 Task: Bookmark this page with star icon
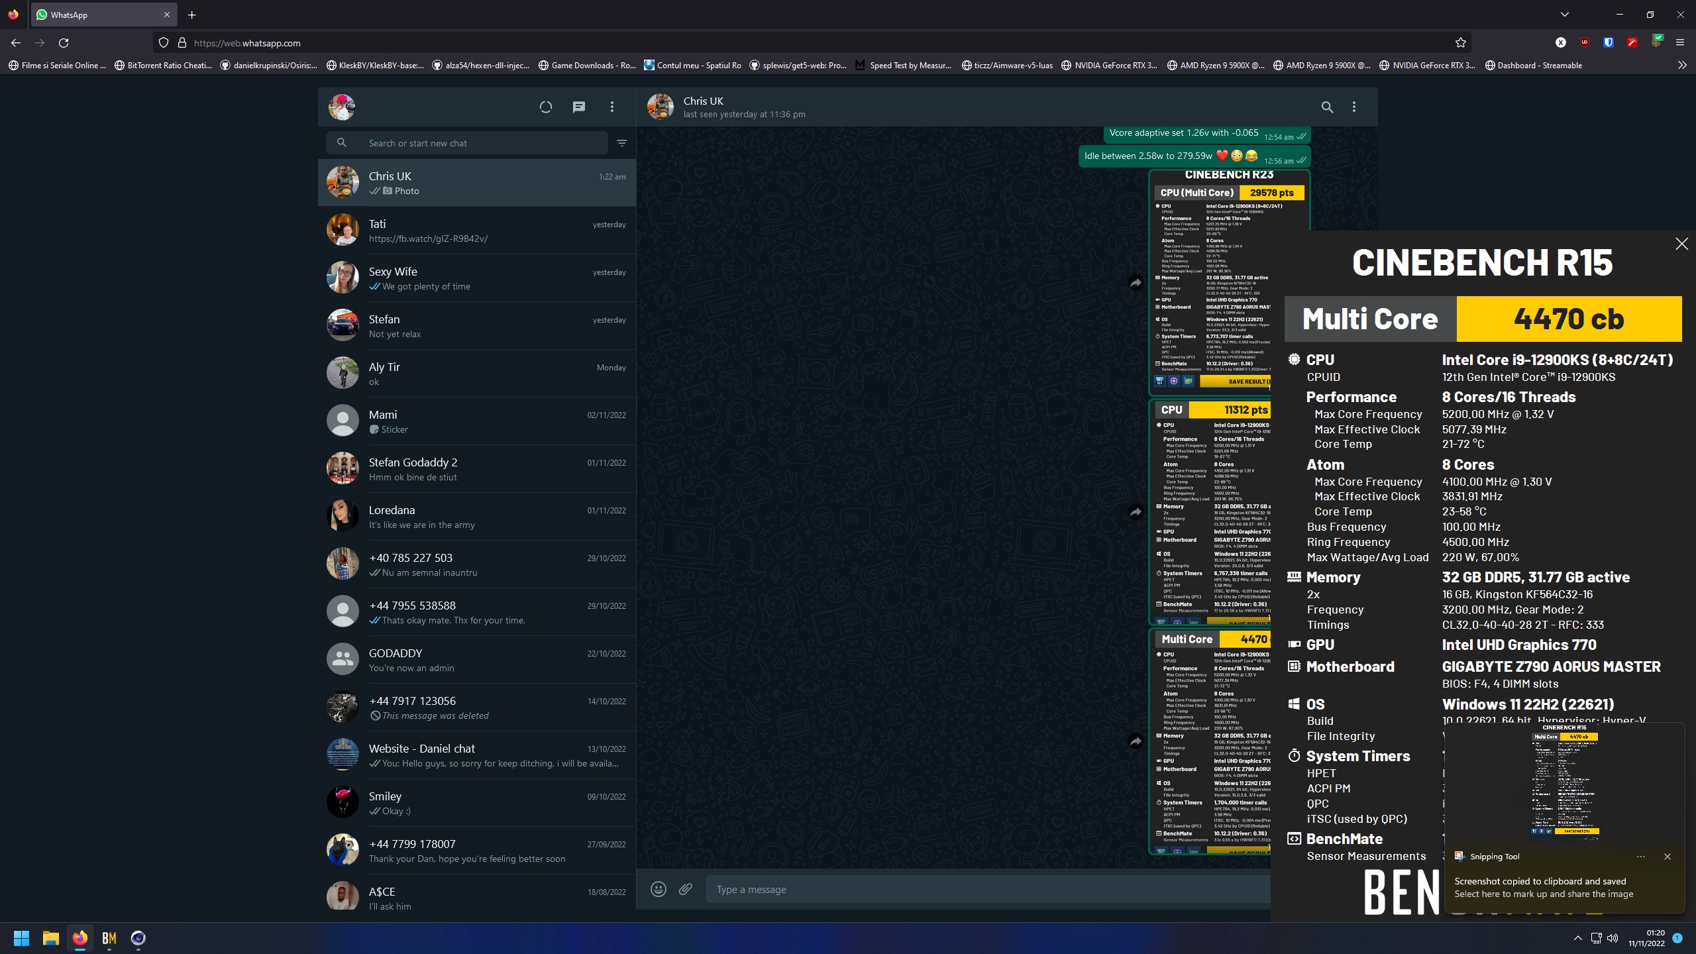[1461, 43]
